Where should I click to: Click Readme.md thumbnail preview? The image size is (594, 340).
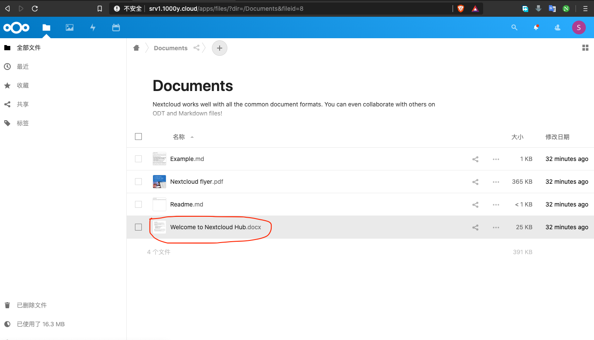click(x=159, y=204)
